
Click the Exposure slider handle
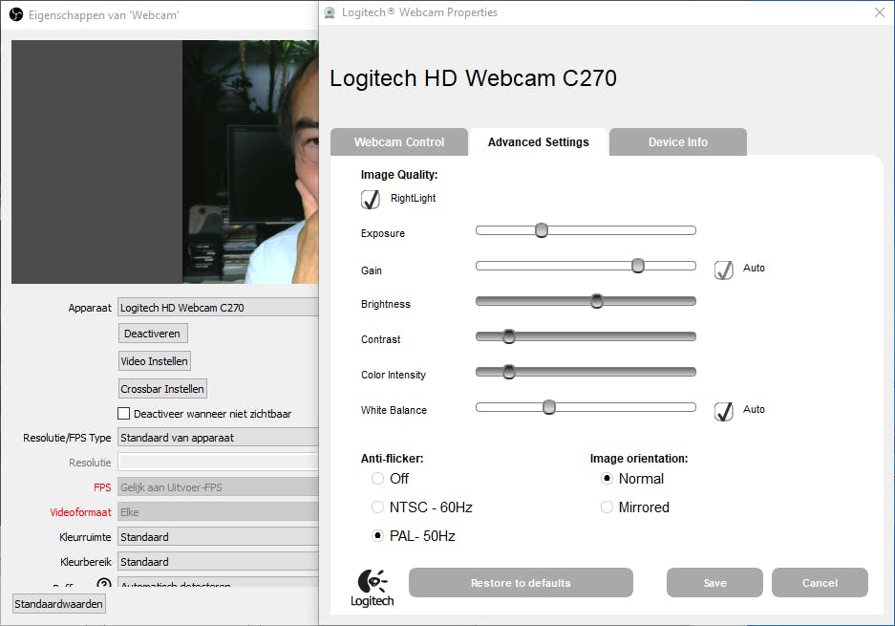(542, 230)
